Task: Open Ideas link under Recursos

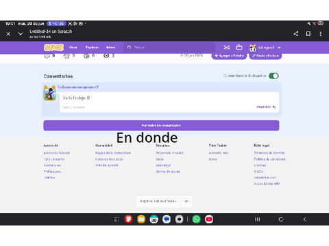Action: 160,159
